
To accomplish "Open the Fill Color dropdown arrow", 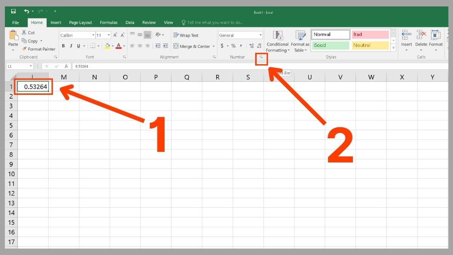I will point(113,46).
